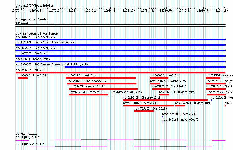This screenshot has width=233, height=150.
Task: Click the 12980.8k ruler tick label
Action: (x=222, y=11)
